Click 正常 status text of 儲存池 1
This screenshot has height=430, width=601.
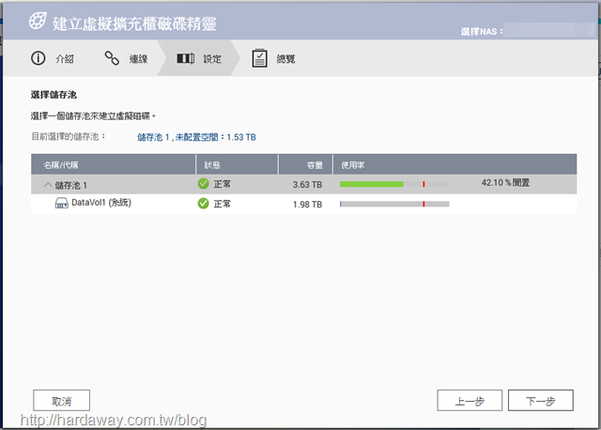(222, 184)
